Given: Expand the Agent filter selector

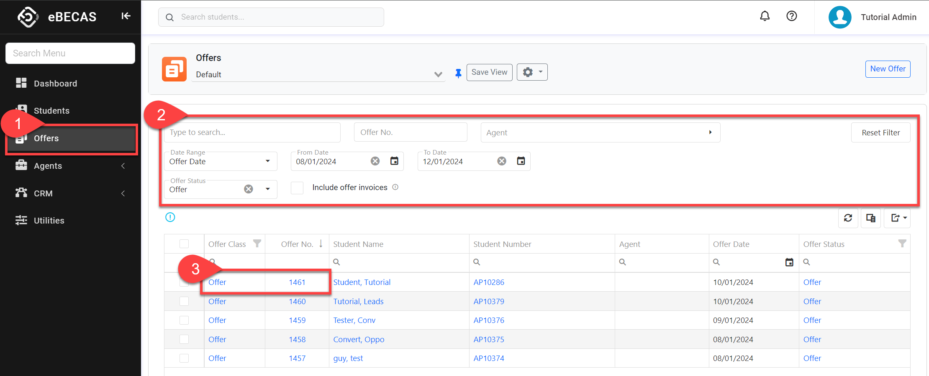Looking at the screenshot, I should tap(710, 132).
